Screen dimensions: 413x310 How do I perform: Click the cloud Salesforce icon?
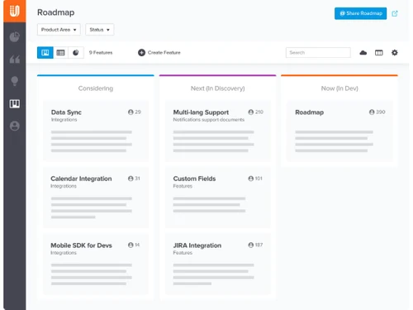coord(363,53)
